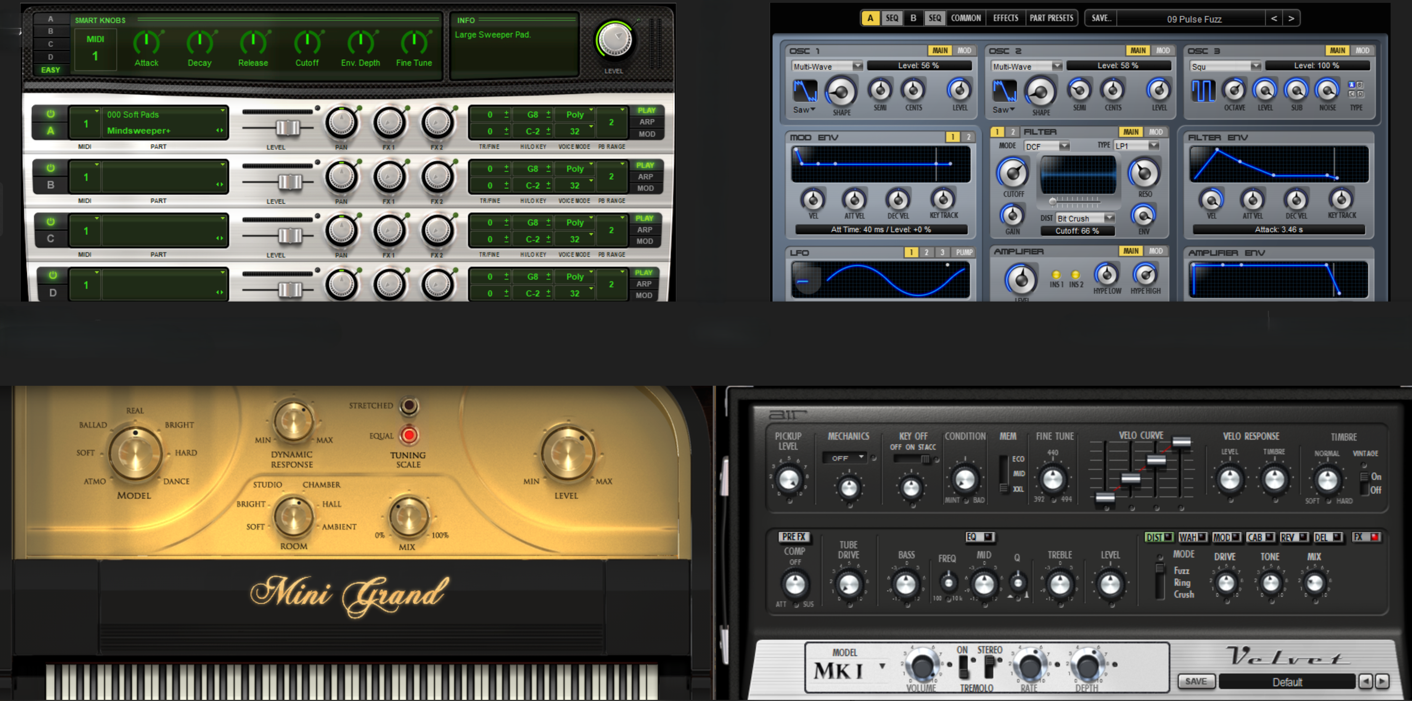Image resolution: width=1412 pixels, height=701 pixels.
Task: Click the FX 1 knob for part B
Action: click(x=389, y=177)
